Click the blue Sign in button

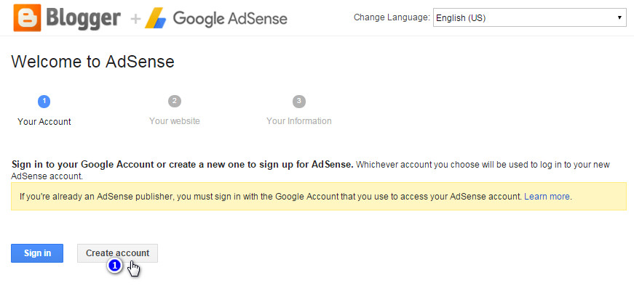pyautogui.click(x=37, y=253)
